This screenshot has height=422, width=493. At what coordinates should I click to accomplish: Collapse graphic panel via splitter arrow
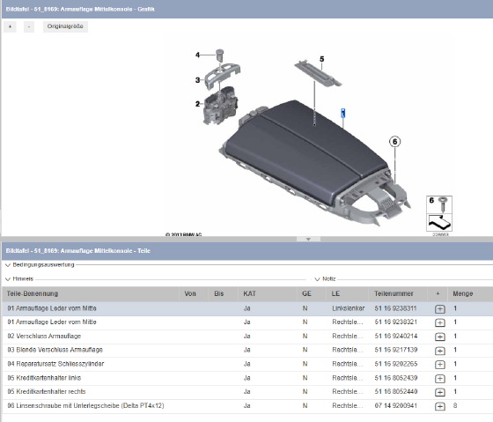pyautogui.click(x=308, y=239)
